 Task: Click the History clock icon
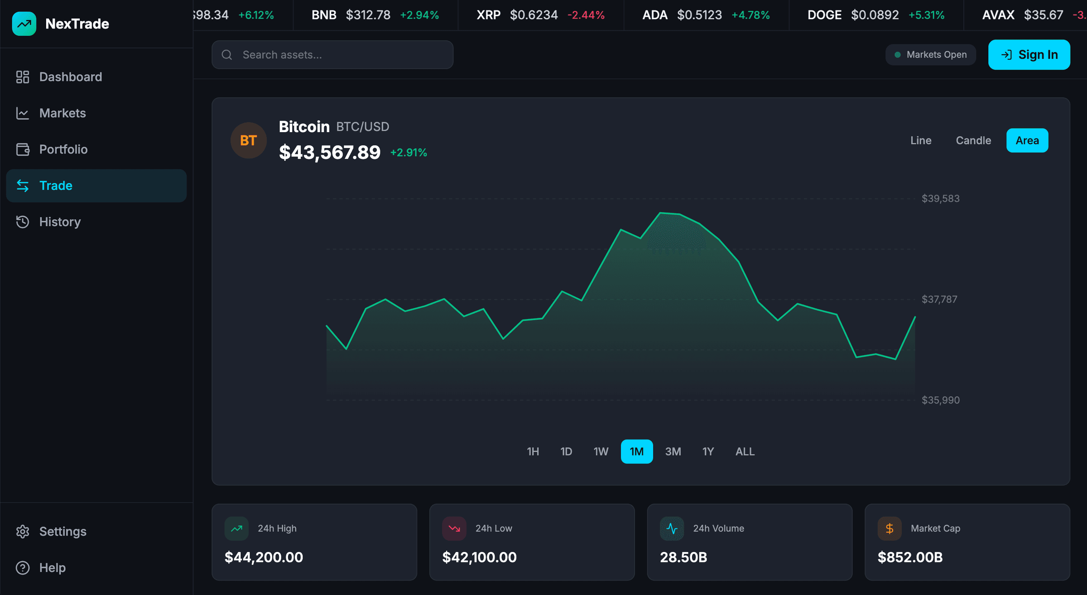[23, 222]
